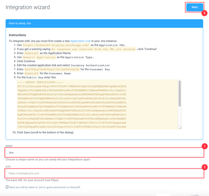Click the 'Edit the created application link' step
Image resolution: width=209 pixels, height=196 pixels.
coord(63,65)
